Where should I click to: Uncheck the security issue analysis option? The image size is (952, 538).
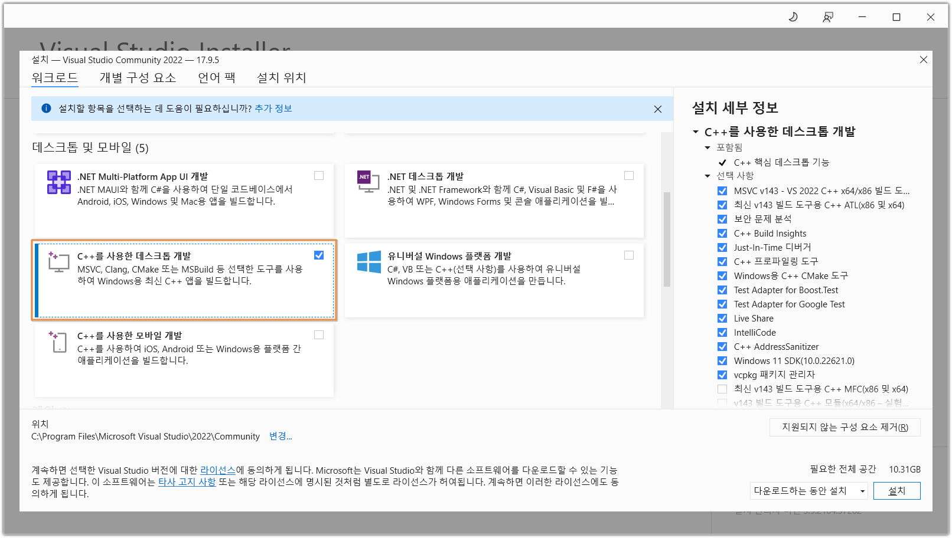(722, 219)
